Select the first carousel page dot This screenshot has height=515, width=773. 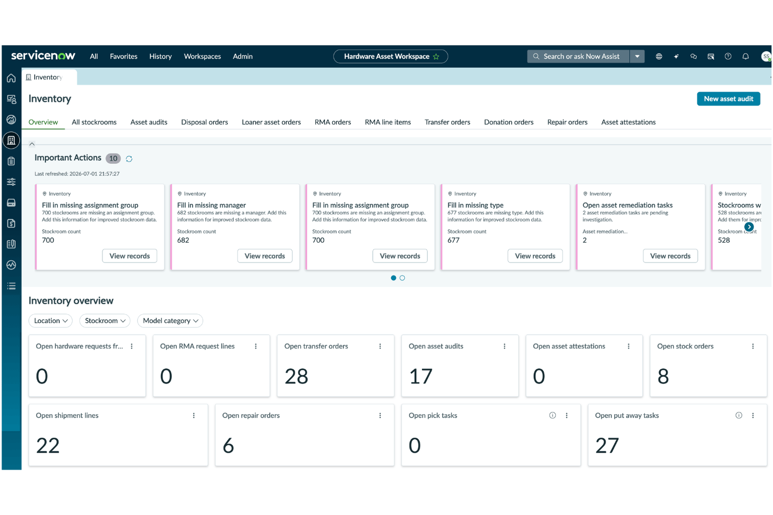tap(393, 278)
